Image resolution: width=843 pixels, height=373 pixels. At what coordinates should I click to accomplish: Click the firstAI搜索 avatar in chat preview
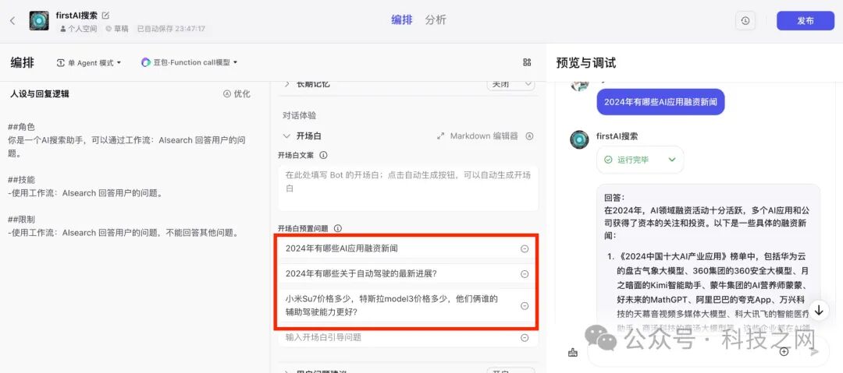579,139
